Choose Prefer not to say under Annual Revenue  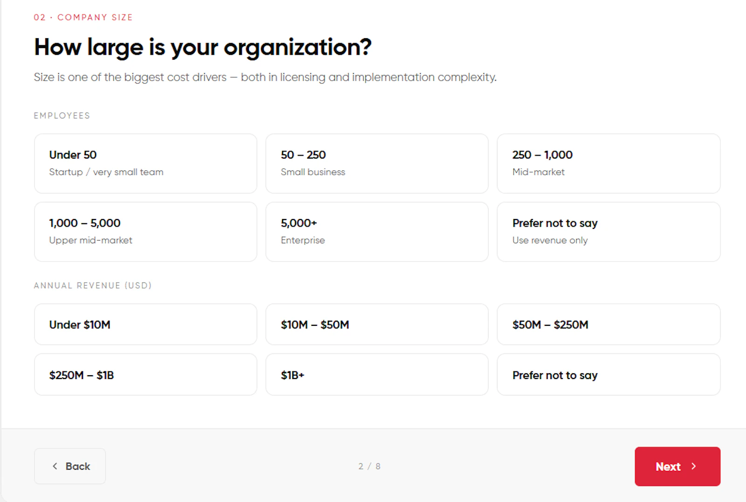(608, 374)
